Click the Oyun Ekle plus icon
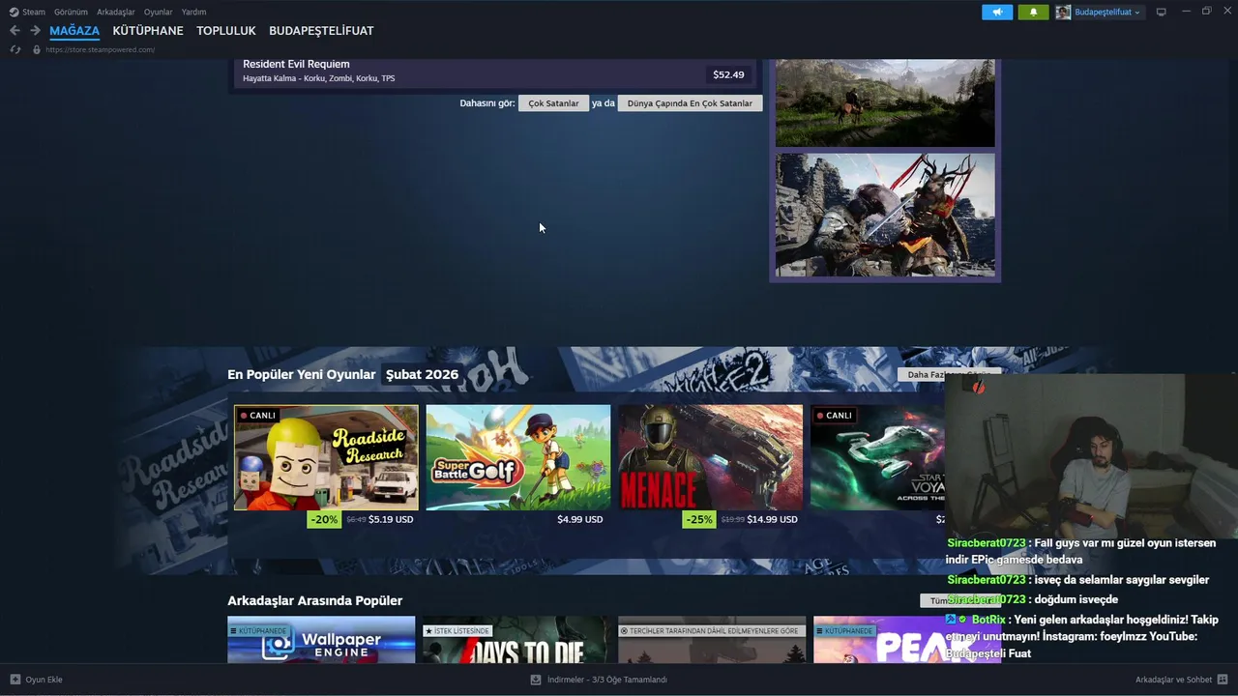The image size is (1238, 696). (15, 680)
